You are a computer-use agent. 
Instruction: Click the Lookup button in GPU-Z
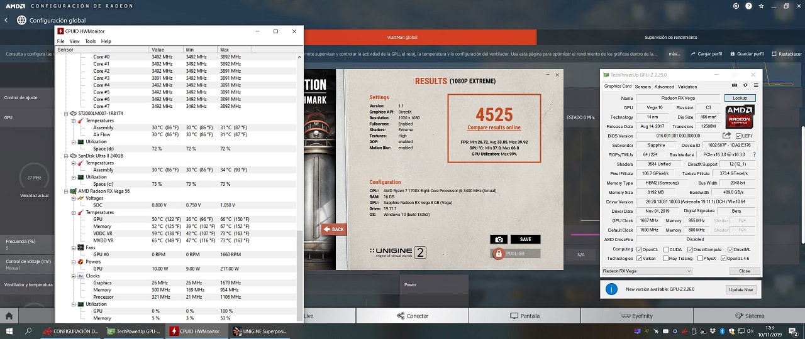[740, 98]
